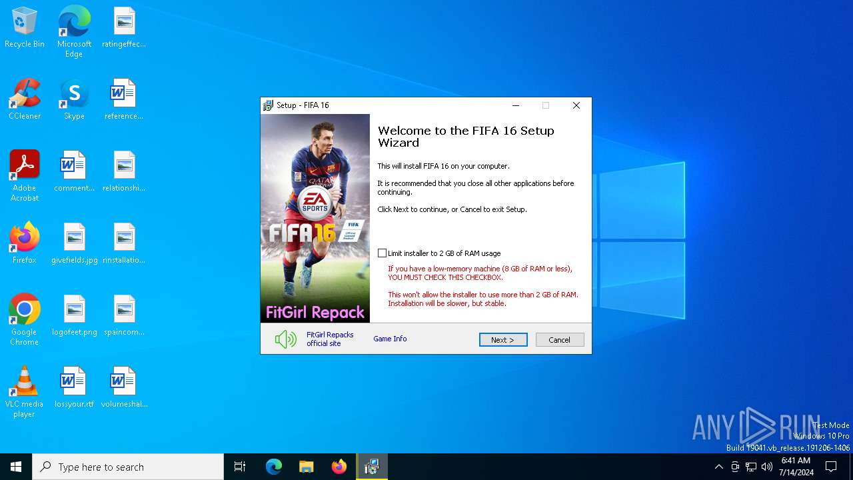Image resolution: width=853 pixels, height=480 pixels.
Task: Select the Adobe Acrobat desktop shortcut
Action: 25,176
